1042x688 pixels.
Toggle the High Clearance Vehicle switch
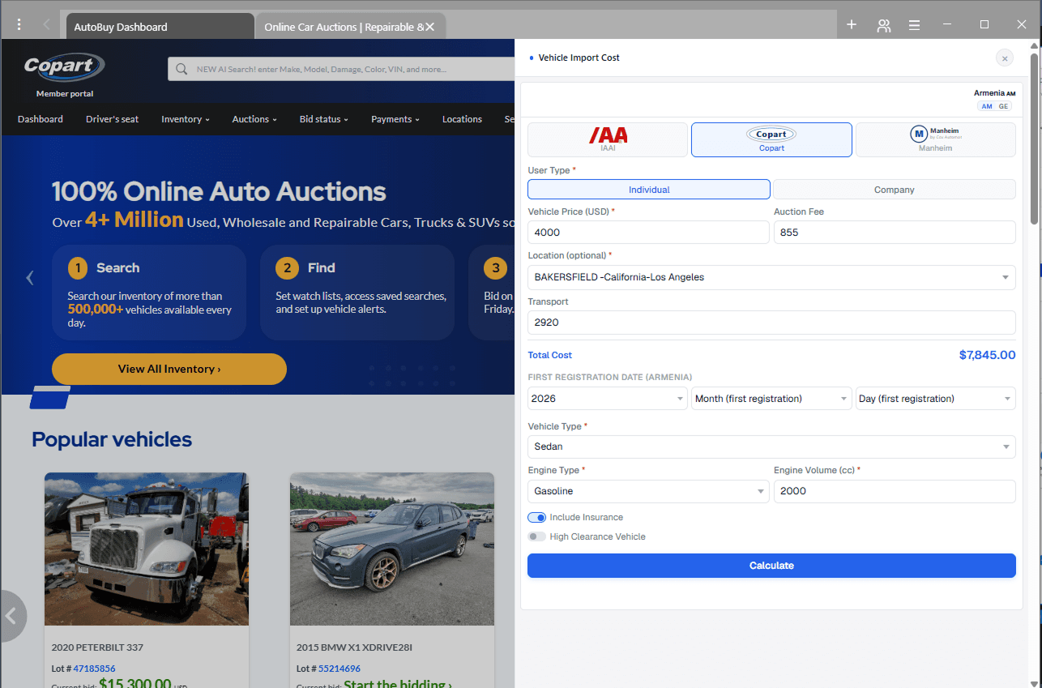pos(536,536)
